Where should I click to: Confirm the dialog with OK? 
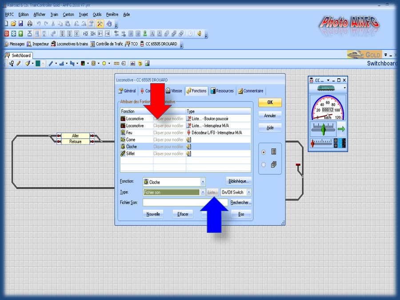pos(270,103)
